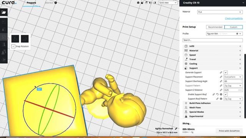
Task: Open the Creality CR-10 printer dropdown
Action: [x=213, y=3]
